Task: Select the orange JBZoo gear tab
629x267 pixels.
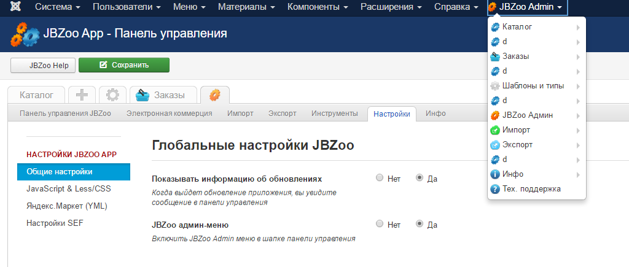Action: 214,95
